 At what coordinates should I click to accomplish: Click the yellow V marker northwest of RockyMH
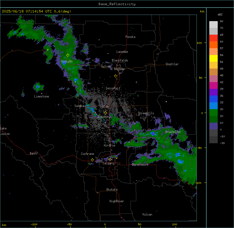click(48, 50)
